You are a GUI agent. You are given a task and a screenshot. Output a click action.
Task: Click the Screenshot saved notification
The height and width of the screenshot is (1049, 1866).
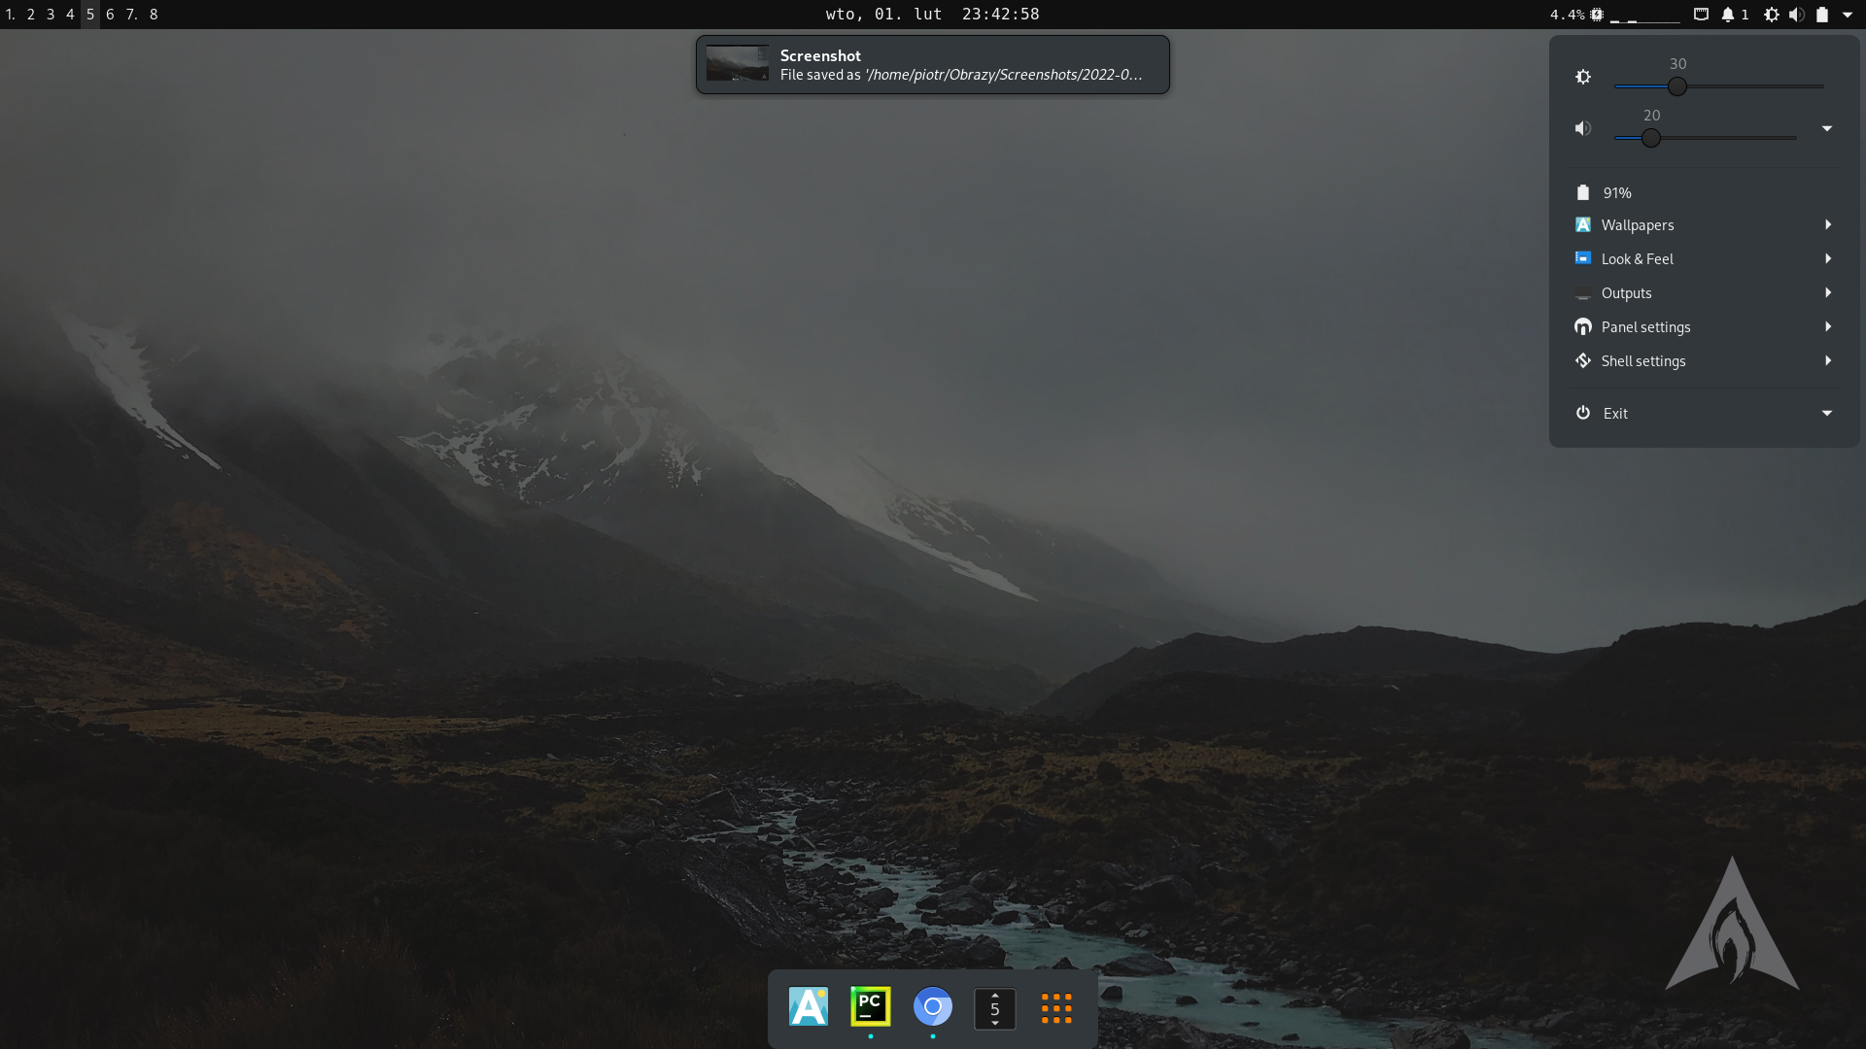point(932,65)
